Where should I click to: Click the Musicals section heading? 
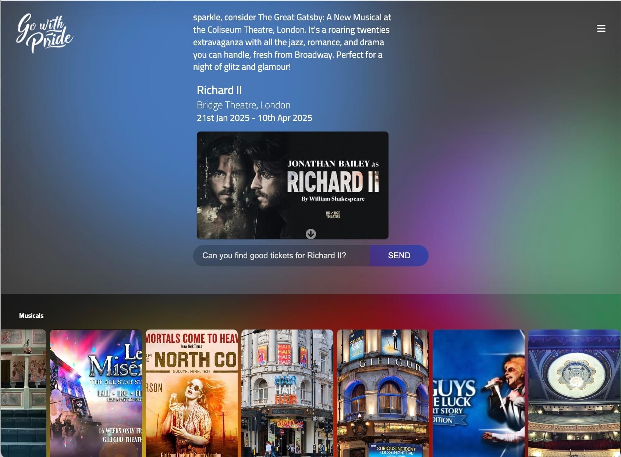pos(31,316)
